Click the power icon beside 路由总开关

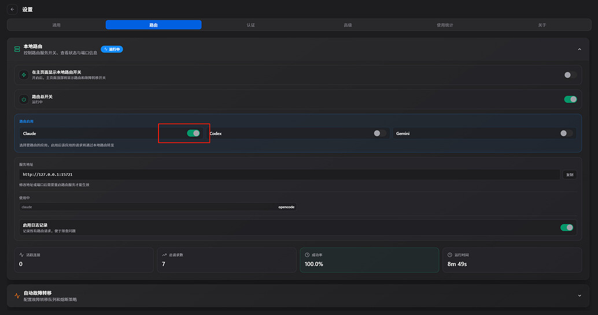pos(24,99)
